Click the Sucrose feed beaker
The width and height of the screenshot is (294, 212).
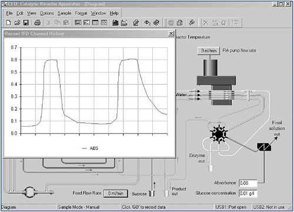152,194
